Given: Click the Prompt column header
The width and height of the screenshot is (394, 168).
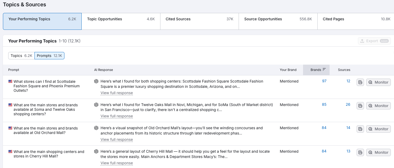Looking at the screenshot, I should coord(14,70).
